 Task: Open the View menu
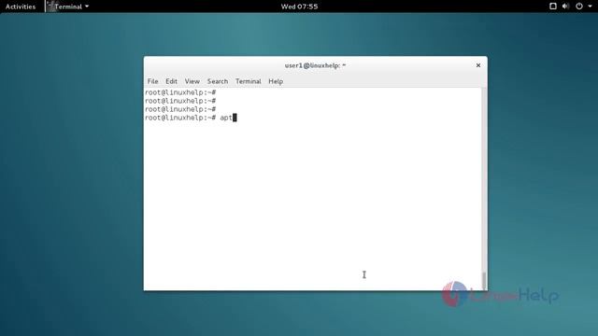(192, 81)
